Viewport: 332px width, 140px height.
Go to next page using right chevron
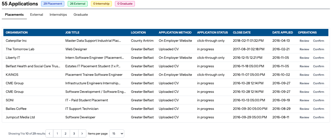tap(82, 134)
